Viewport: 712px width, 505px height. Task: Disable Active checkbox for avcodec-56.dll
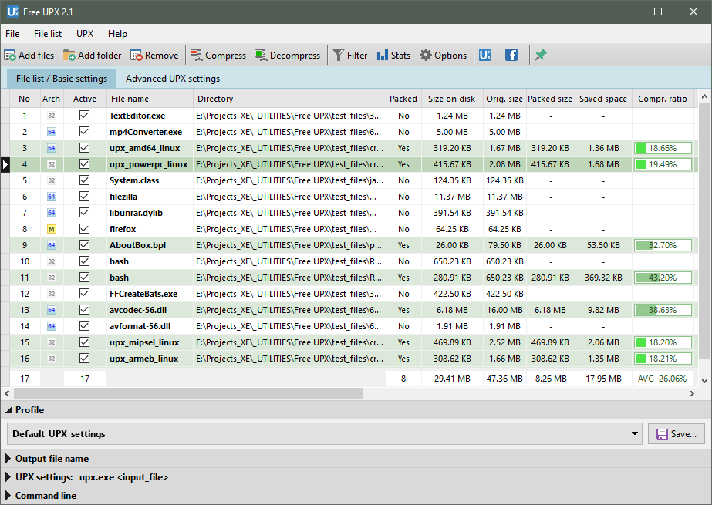point(85,310)
